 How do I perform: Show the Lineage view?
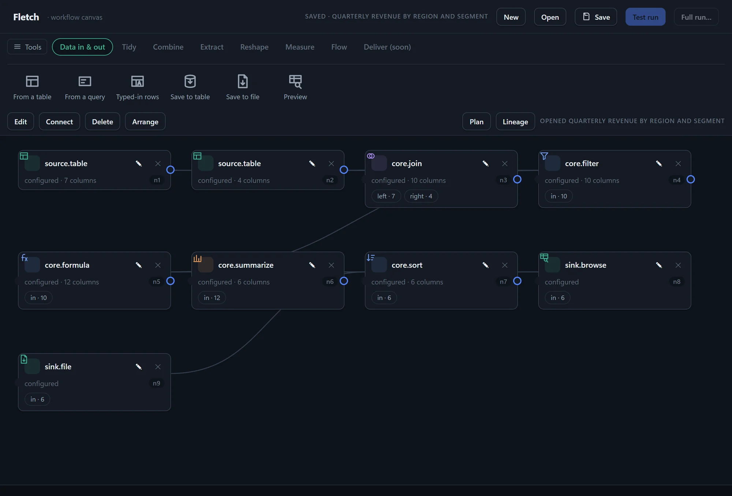(515, 121)
